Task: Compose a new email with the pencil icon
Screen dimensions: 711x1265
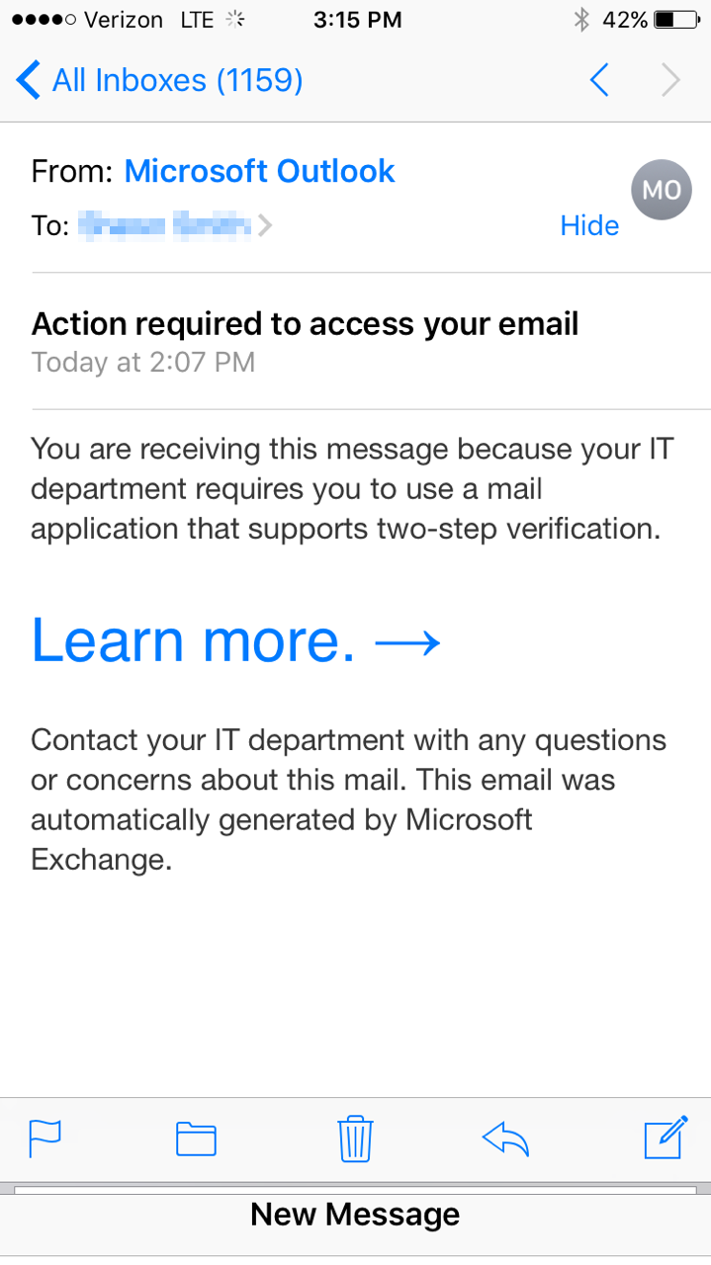Action: coord(666,1138)
